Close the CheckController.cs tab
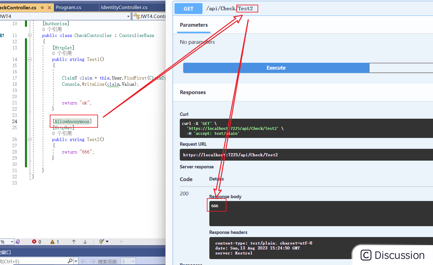Viewport: 433px width, 265px height. pyautogui.click(x=50, y=7)
